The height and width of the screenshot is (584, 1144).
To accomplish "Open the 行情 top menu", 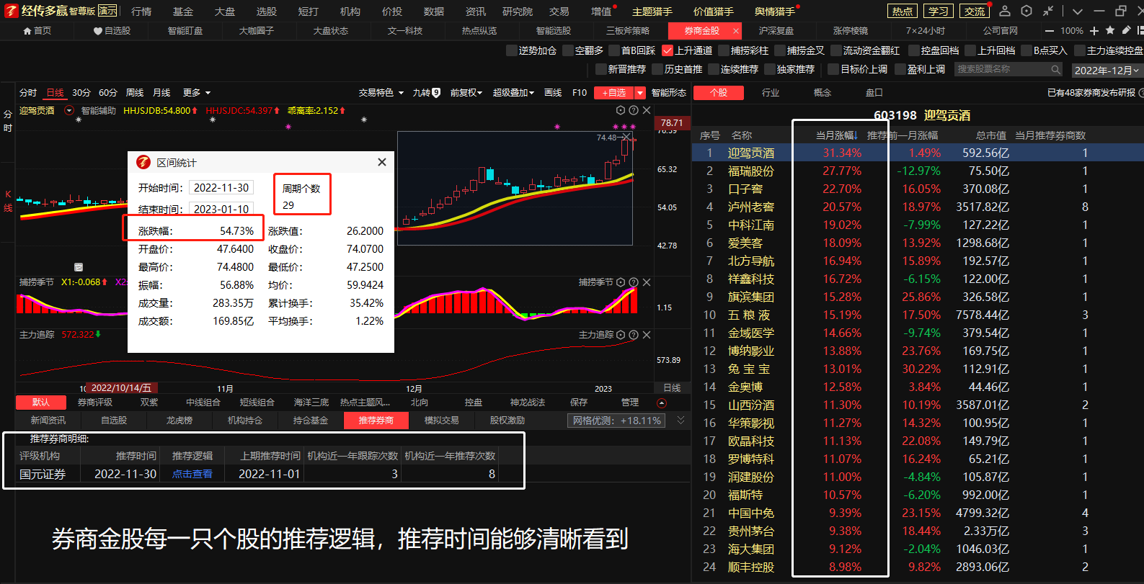I will (141, 12).
